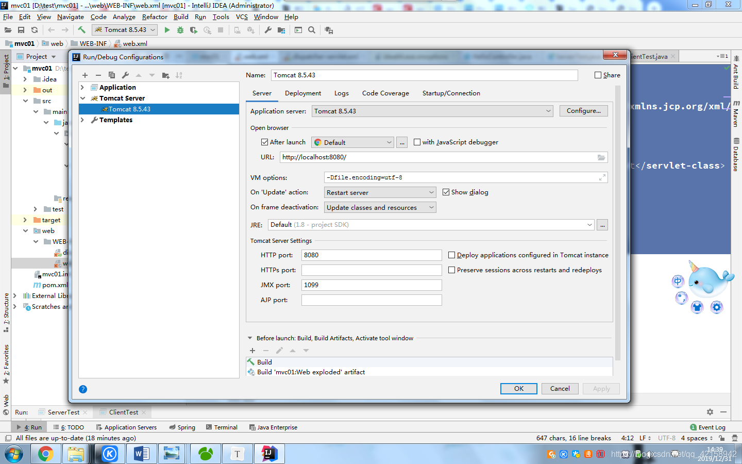Expand Templates node in configuration tree
The height and width of the screenshot is (464, 742).
point(82,120)
